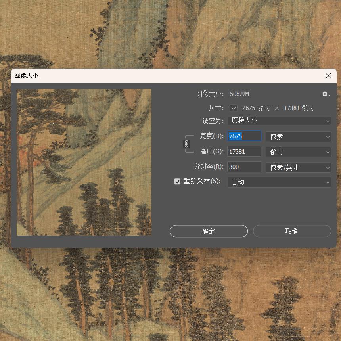Click the 图像大小 dialog title
This screenshot has height=341, width=341.
(27, 76)
